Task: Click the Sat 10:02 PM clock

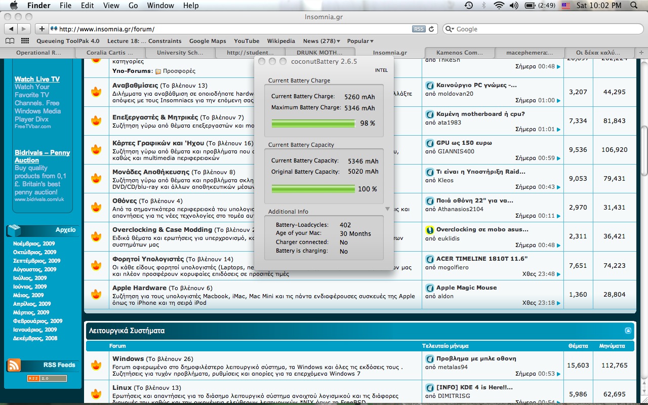Action: tap(599, 6)
